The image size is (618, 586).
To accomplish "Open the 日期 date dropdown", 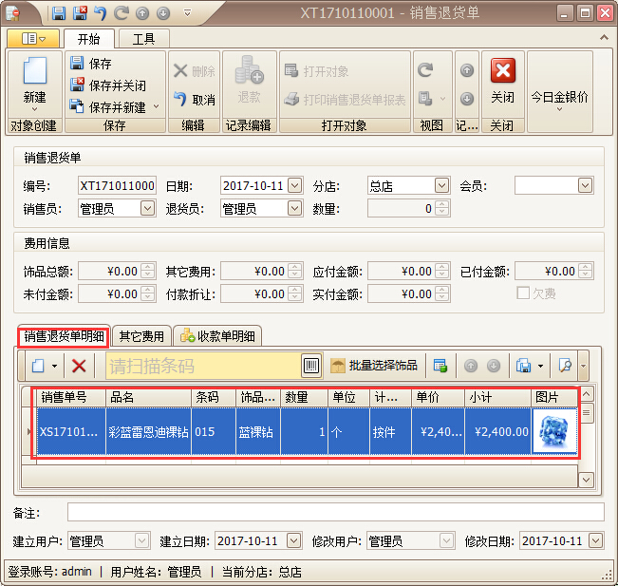I will 294,186.
